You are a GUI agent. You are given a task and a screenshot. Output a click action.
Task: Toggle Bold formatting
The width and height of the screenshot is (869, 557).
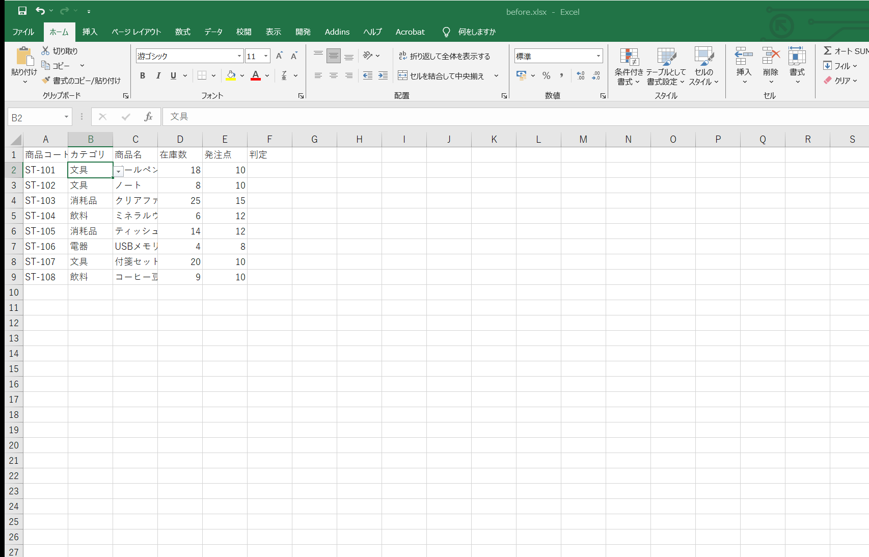point(143,75)
